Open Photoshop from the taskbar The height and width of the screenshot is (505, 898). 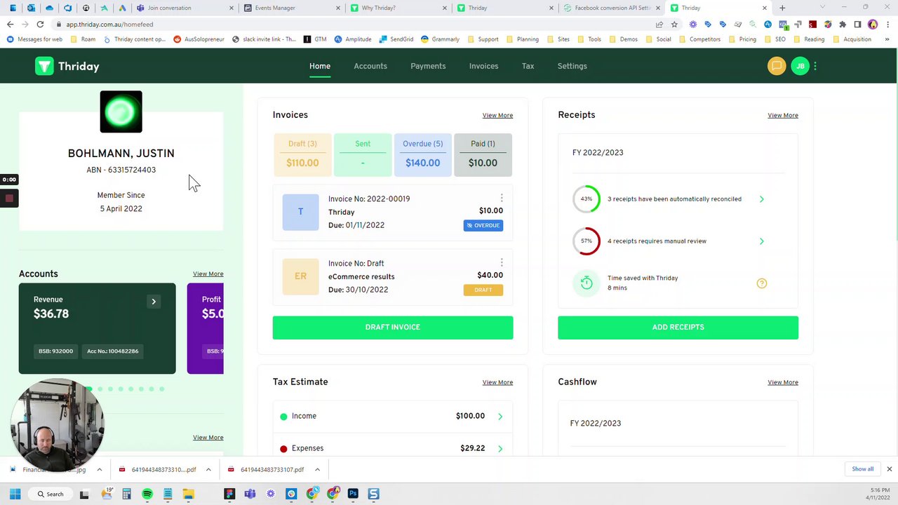point(353,494)
